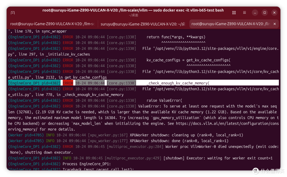Click 'line 2132, in get_kv_cache_configs' text
Viewport: 287px width, 177px height.
[x=71, y=77]
